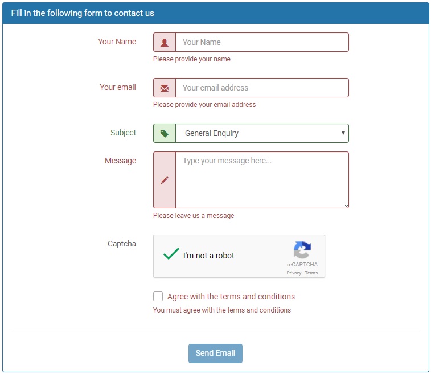This screenshot has height=374, width=431.
Task: Click the tag icon beside Subject
Action: click(165, 133)
